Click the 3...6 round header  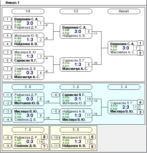click(x=76, y=87)
